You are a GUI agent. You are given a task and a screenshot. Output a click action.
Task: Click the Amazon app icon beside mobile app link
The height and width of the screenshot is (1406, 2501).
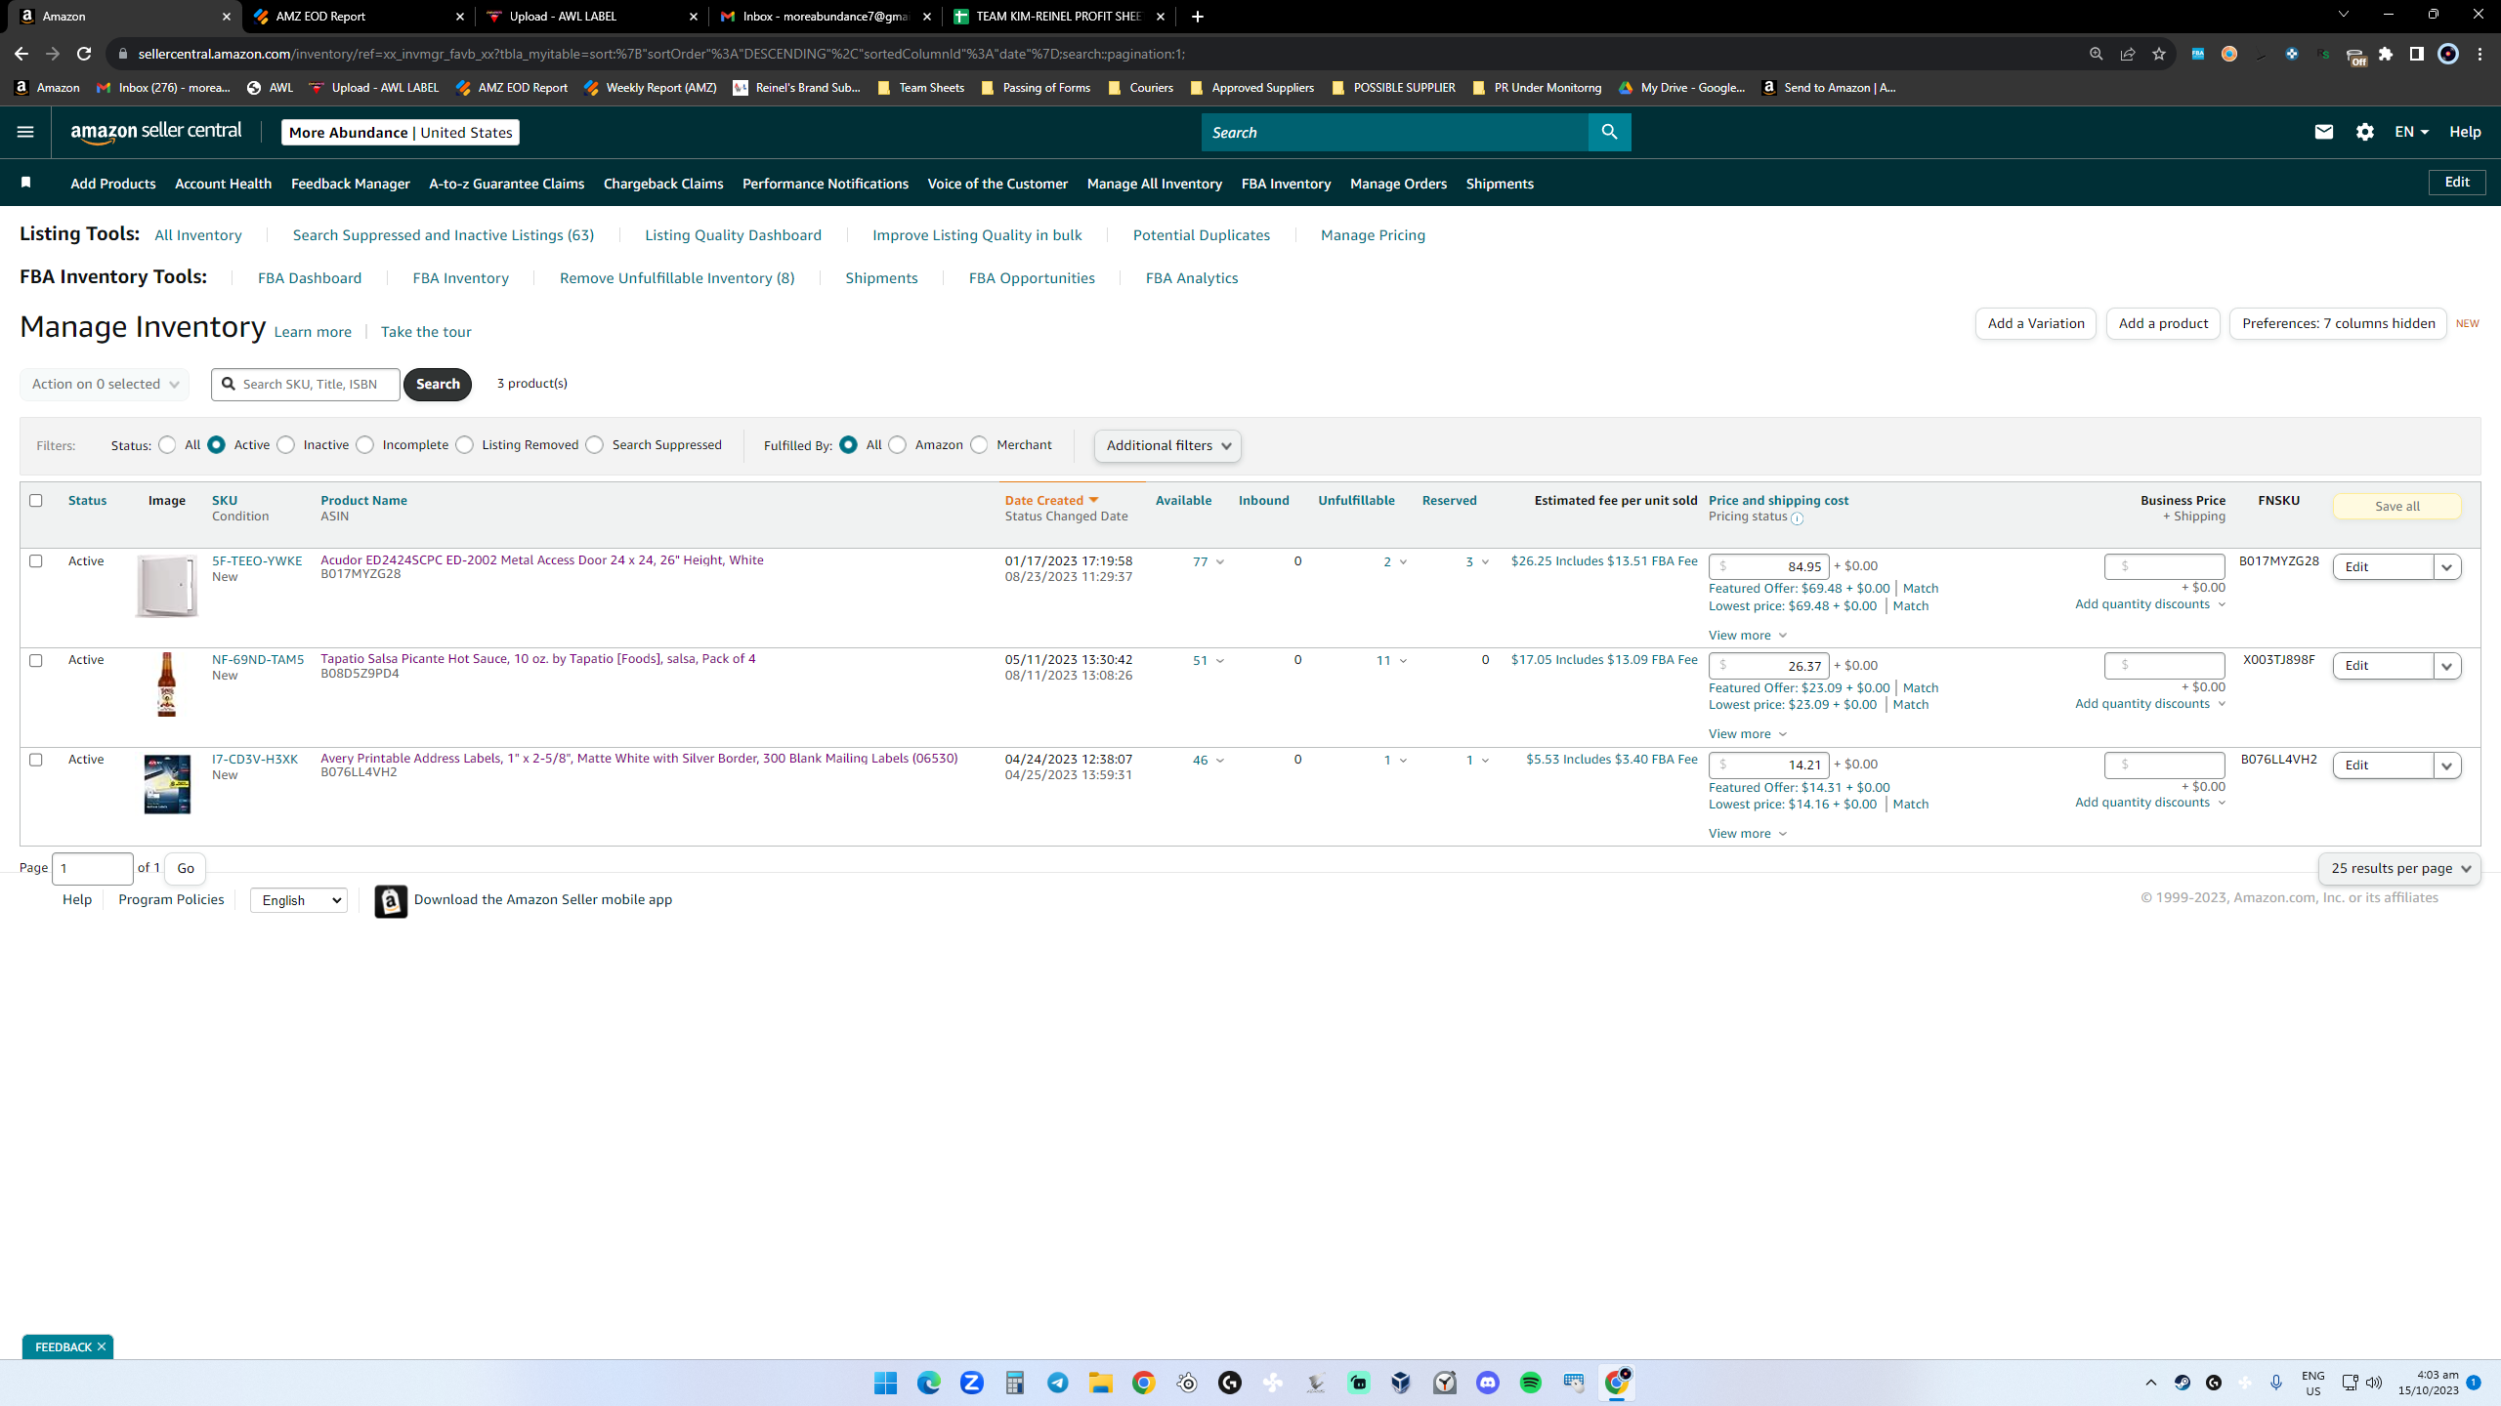391,901
